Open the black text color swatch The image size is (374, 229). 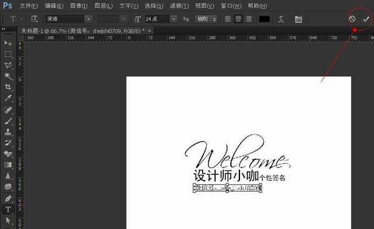tap(264, 19)
